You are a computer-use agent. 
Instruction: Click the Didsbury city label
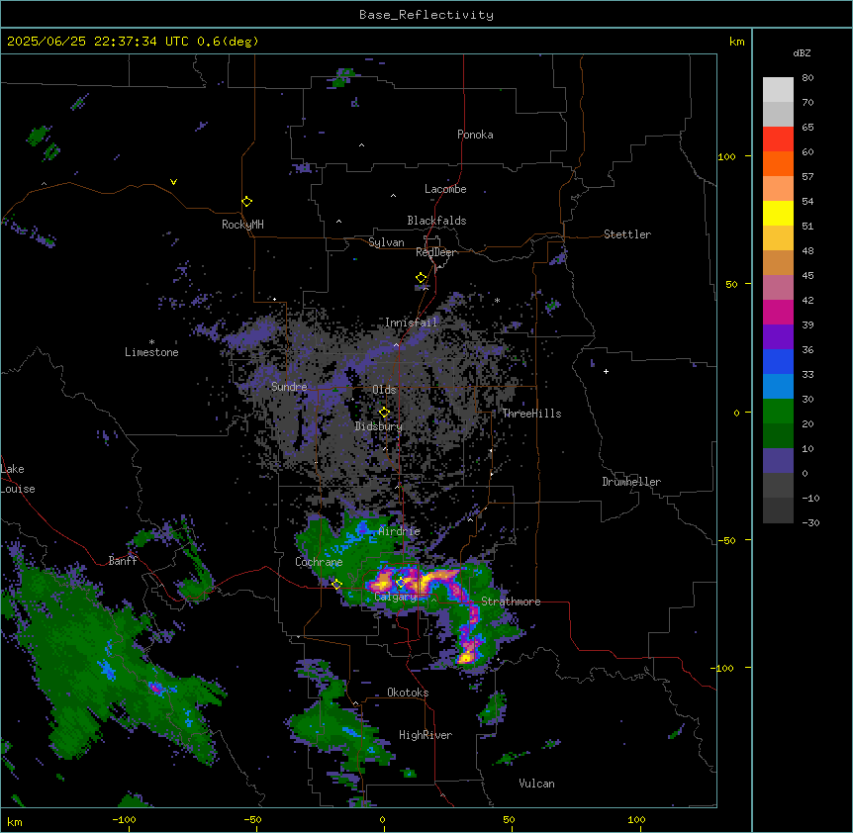[x=379, y=426]
